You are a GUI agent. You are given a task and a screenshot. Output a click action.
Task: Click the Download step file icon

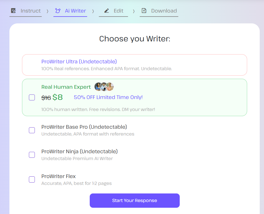click(144, 11)
